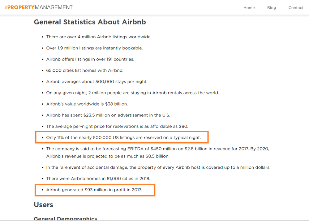Viewport: 309px width, 223px height.
Task: Click the $80 average per-night price line
Action: 117,126
